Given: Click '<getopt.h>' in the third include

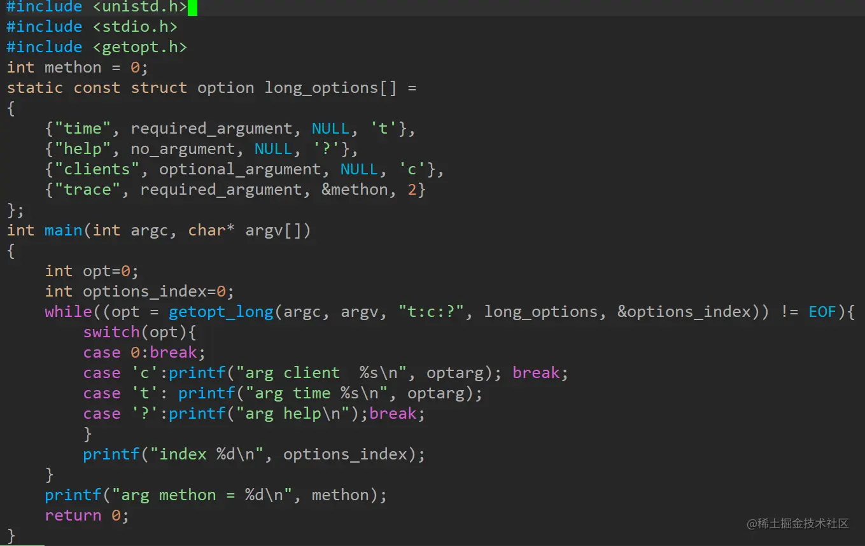Looking at the screenshot, I should (140, 47).
